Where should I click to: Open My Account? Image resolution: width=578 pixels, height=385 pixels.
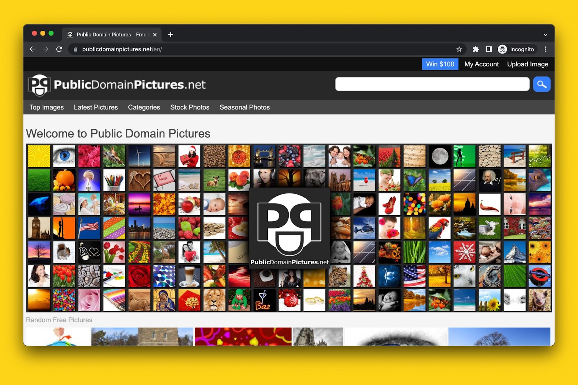(482, 64)
